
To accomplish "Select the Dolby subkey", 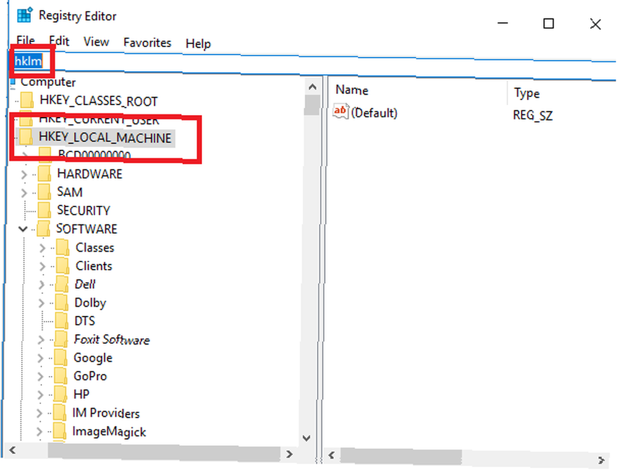I will coord(90,303).
